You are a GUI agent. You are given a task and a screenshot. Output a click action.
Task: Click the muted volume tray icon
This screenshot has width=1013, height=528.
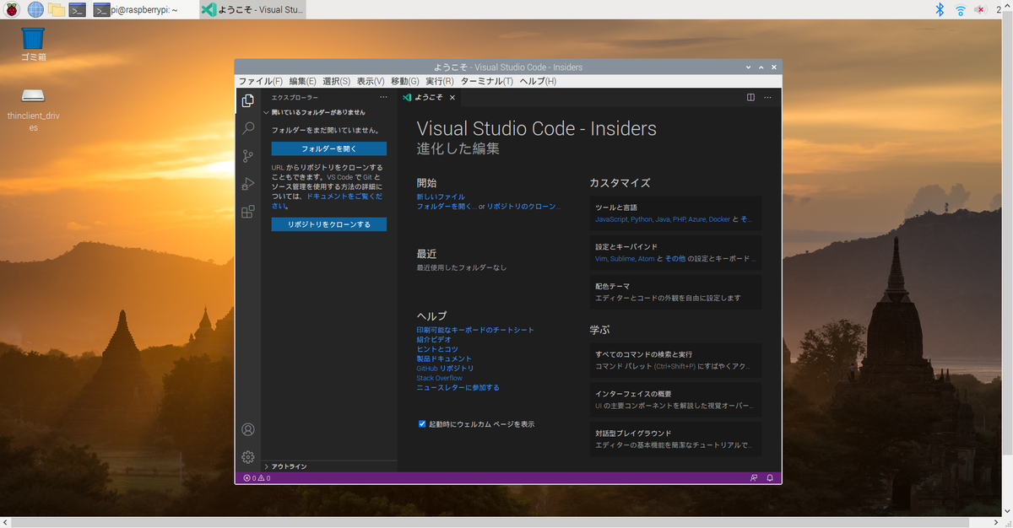981,9
